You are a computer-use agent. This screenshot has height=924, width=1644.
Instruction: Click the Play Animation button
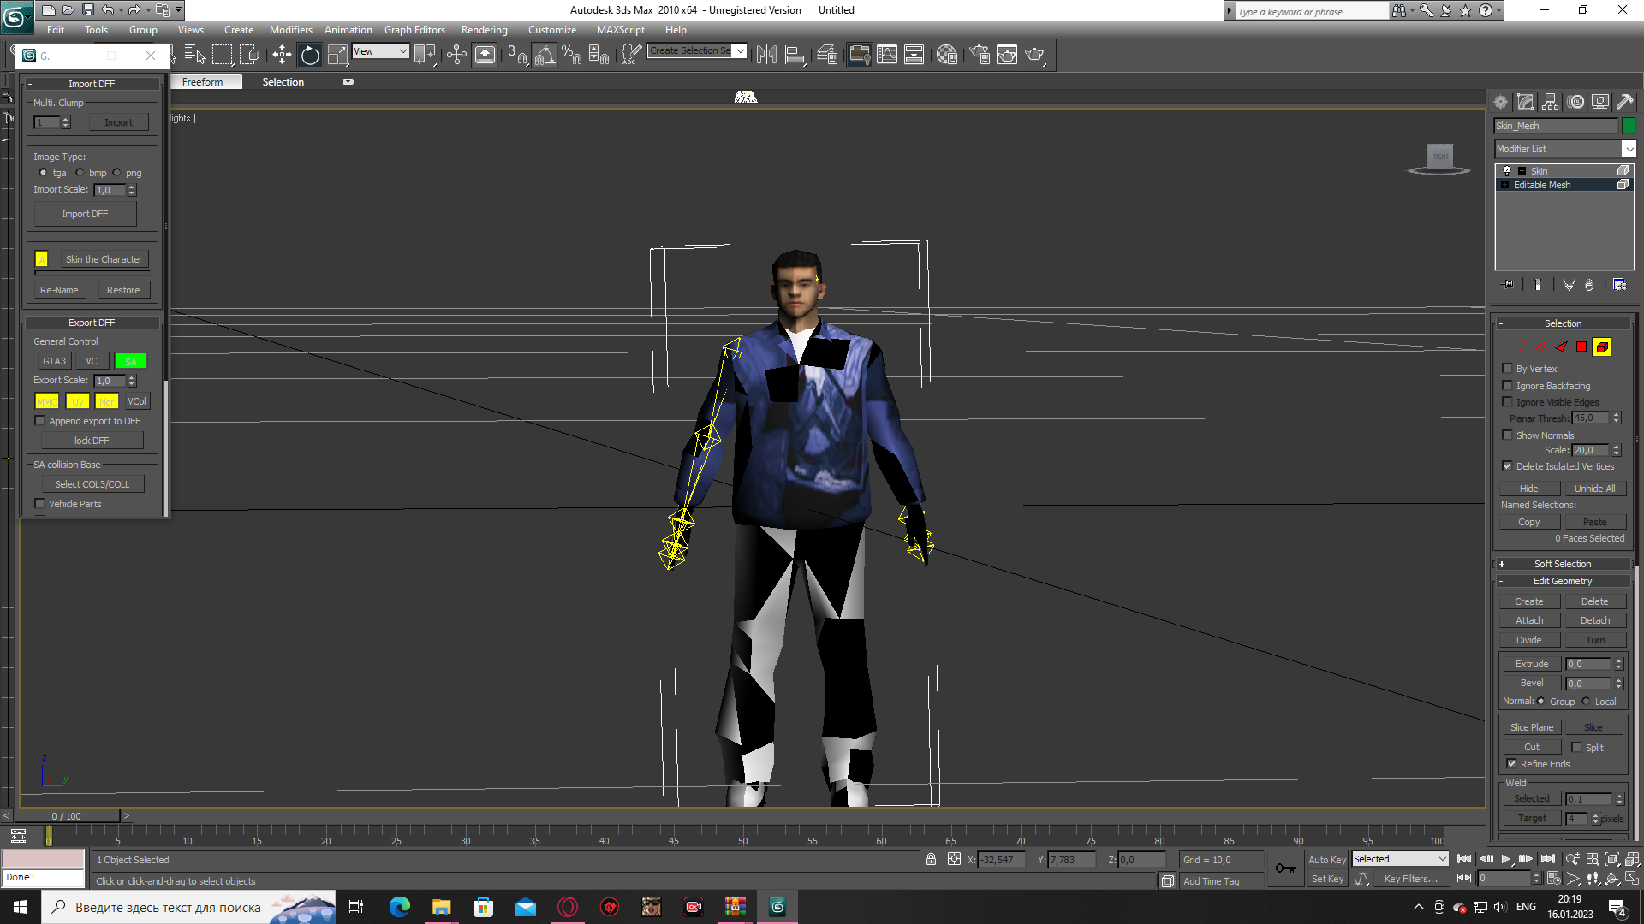(1505, 859)
